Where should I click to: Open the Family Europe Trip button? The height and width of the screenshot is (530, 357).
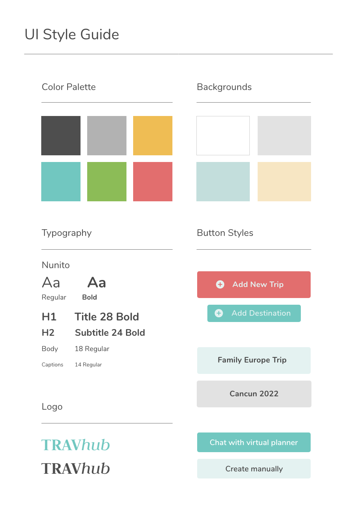(x=254, y=360)
